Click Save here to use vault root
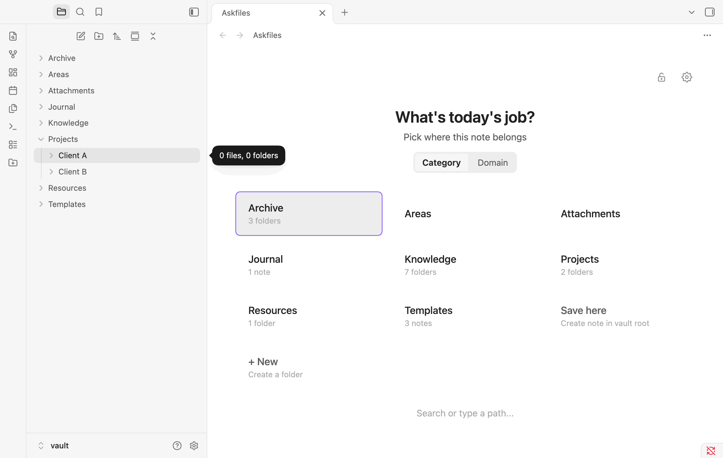The height and width of the screenshot is (458, 723). [621, 316]
